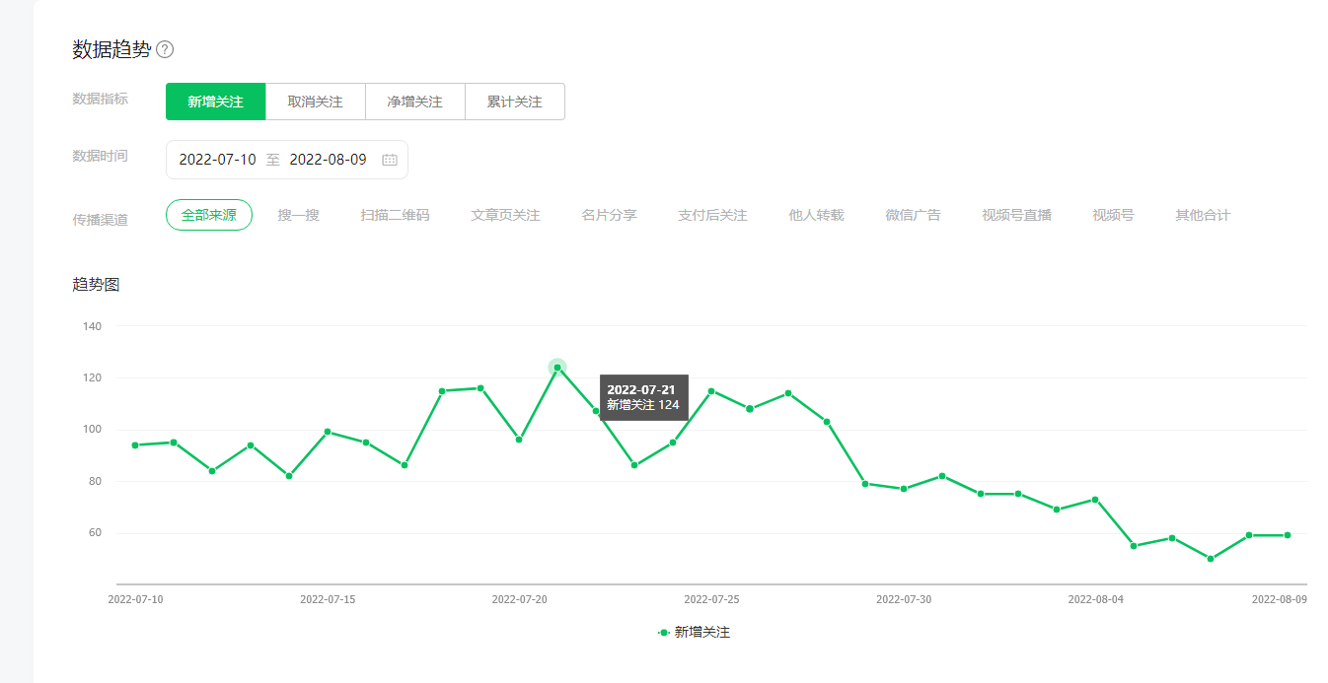The width and height of the screenshot is (1328, 683).
Task: Click the start date 2022-07-10 field
Action: point(218,160)
